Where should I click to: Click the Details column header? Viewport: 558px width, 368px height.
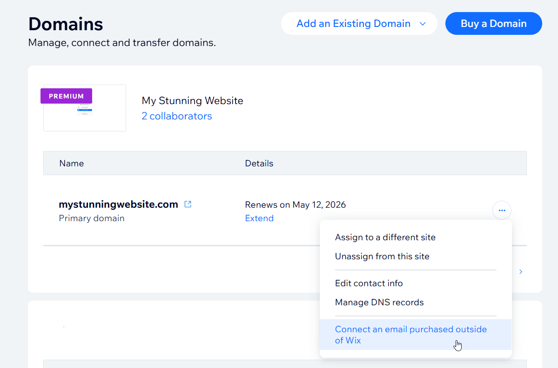259,164
